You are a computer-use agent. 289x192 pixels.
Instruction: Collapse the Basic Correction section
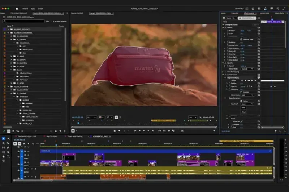coord(225,98)
